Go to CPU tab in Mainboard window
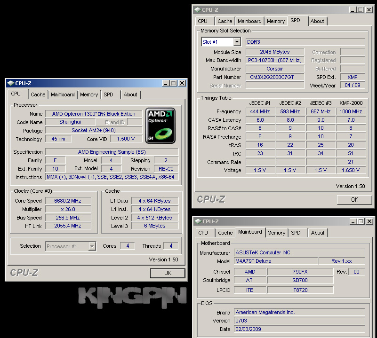 203,233
